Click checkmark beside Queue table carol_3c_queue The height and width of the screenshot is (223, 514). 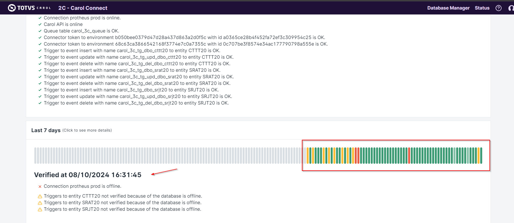click(x=40, y=31)
